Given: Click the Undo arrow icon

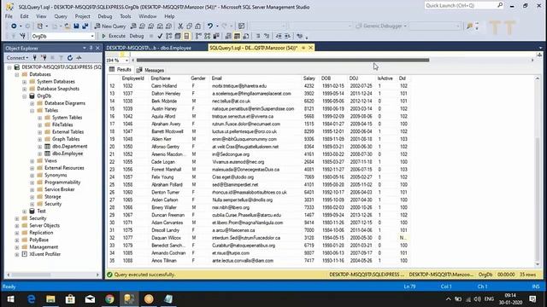Looking at the screenshot, I should click(x=210, y=26).
